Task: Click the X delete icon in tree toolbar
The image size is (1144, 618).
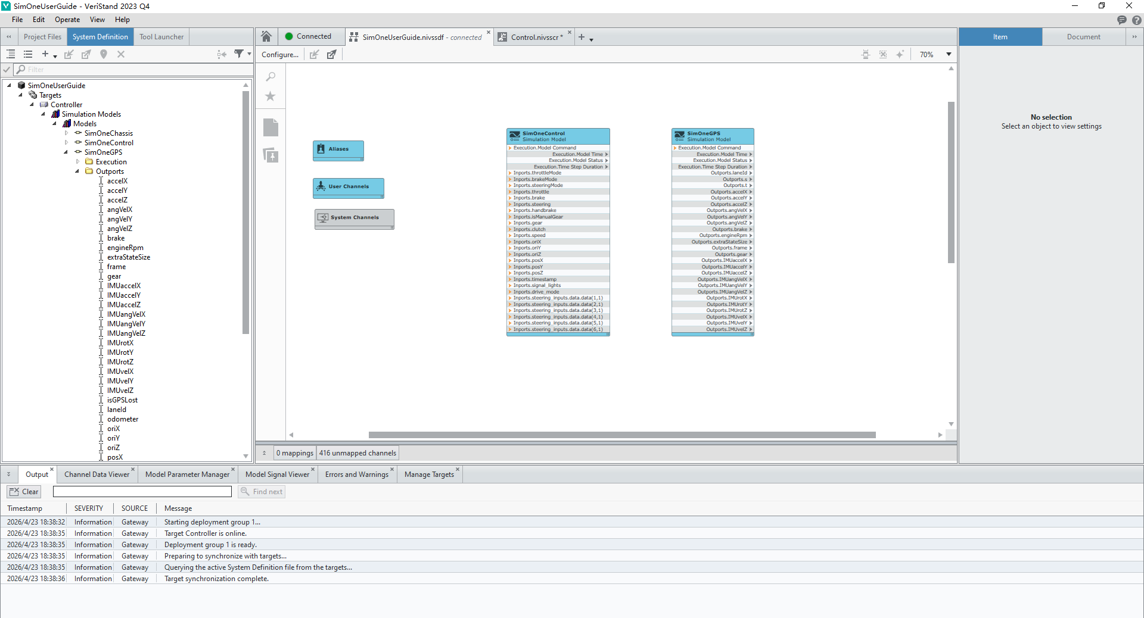Action: 121,54
